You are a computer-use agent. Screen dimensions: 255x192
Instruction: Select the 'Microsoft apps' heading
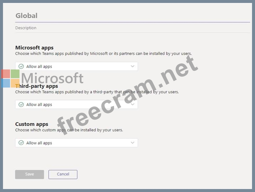tap(34, 48)
